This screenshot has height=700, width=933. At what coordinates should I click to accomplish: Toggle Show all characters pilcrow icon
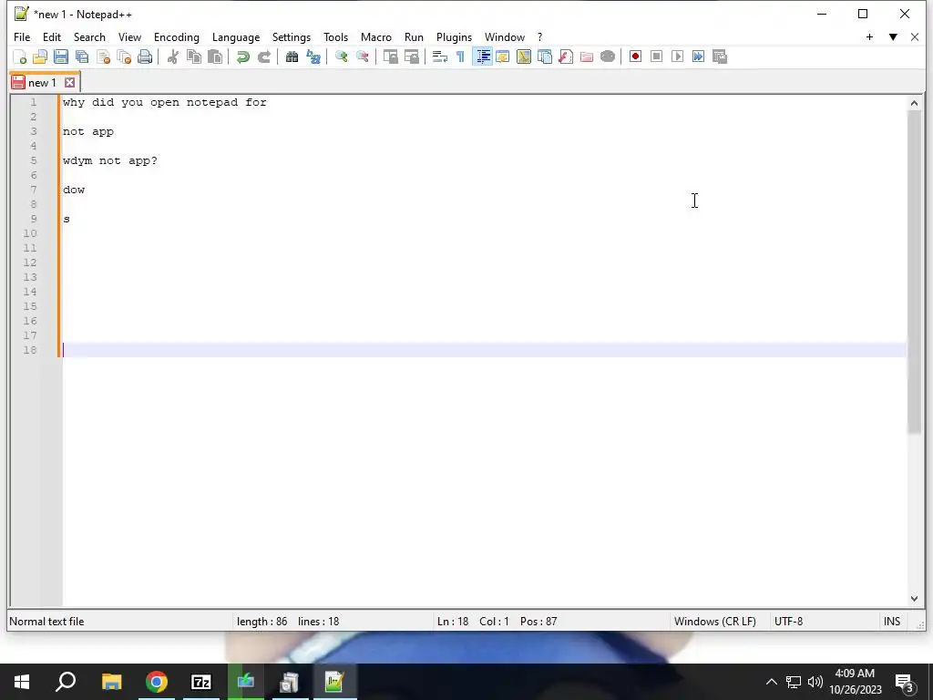[x=460, y=57]
